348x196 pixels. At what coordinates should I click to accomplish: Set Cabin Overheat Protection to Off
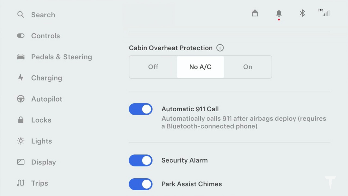(153, 67)
